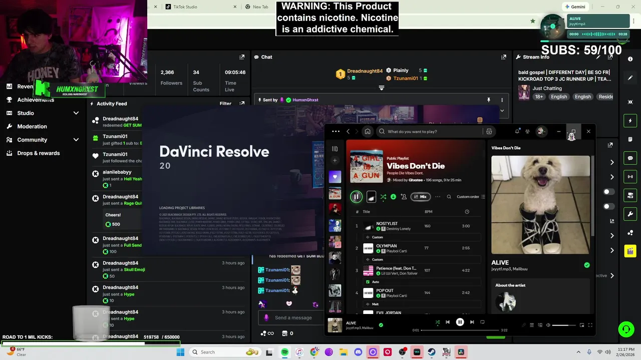Open Discord from the taskbar
This screenshot has height=360, width=641.
(x=358, y=352)
